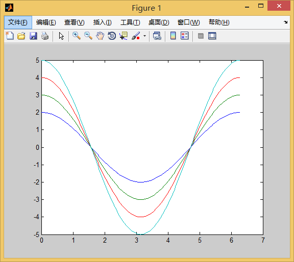Print the figure using the printer icon
Viewport: 294px width, 262px height.
(x=45, y=36)
